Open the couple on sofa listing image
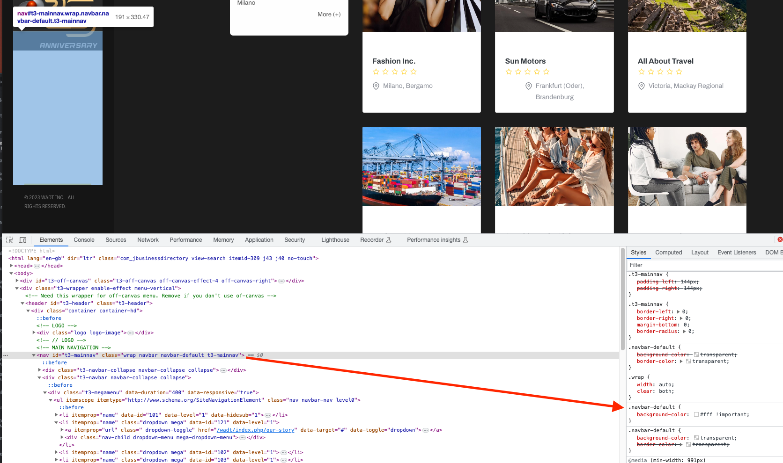The height and width of the screenshot is (463, 783). [x=687, y=166]
